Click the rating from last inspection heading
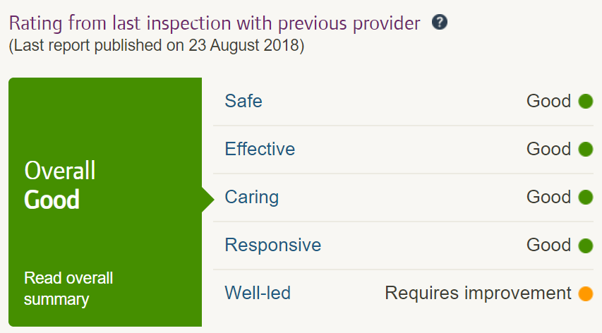The image size is (602, 333). click(215, 24)
